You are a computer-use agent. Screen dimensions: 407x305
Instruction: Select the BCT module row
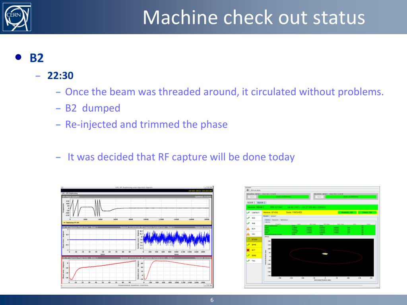pyautogui.click(x=254, y=250)
